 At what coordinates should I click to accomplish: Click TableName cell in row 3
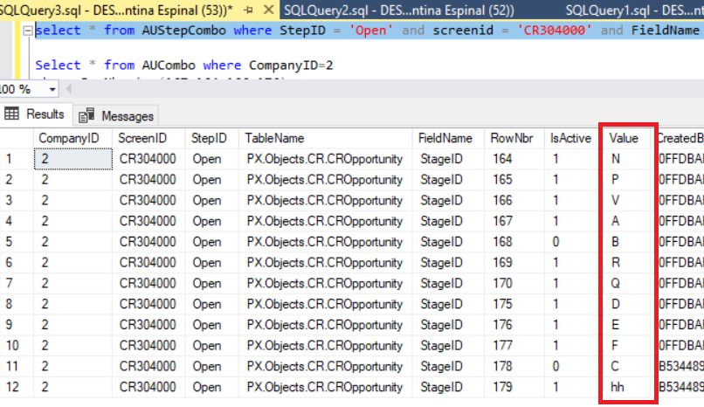coord(326,200)
